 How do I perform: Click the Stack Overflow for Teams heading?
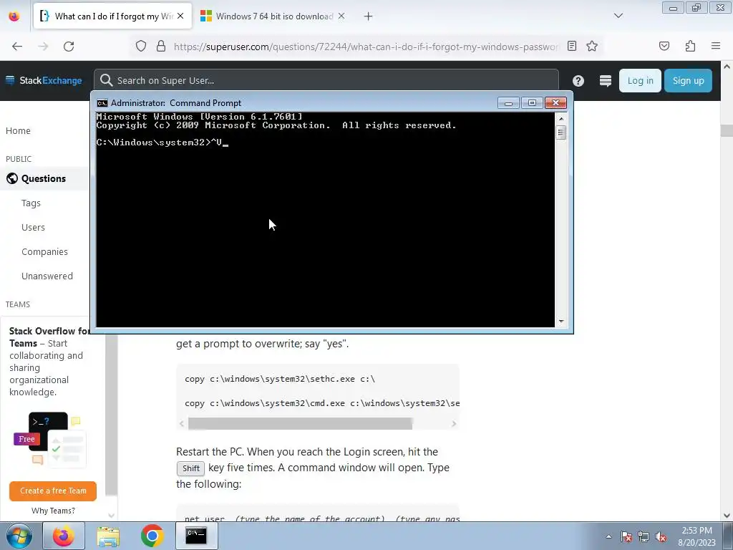pyautogui.click(x=49, y=337)
